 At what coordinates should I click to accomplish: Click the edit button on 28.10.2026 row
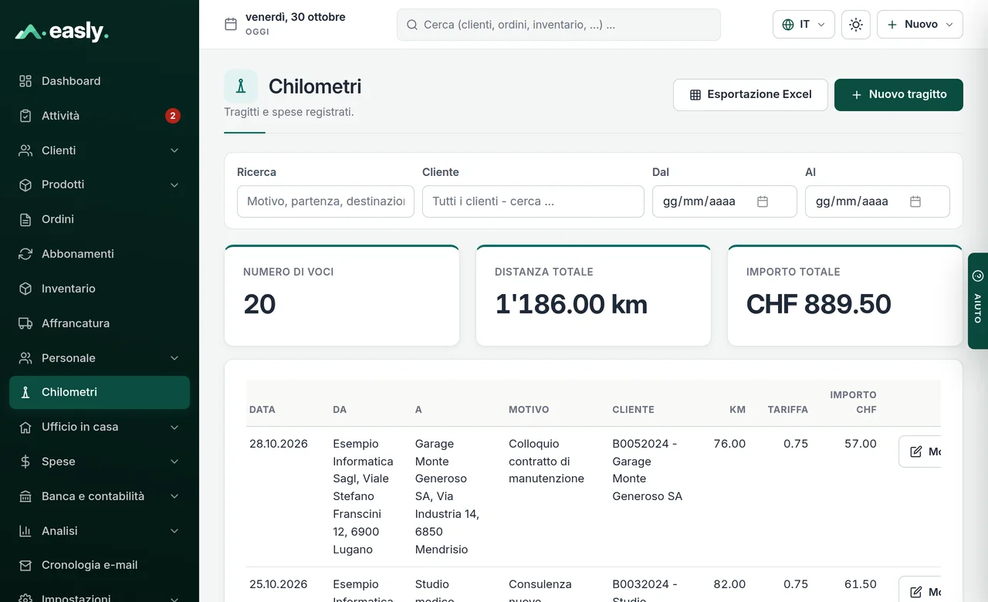920,451
